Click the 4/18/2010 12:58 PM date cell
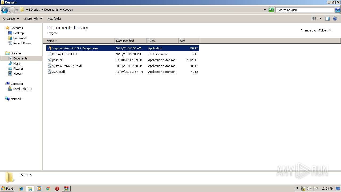Image resolution: width=341 pixels, height=192 pixels. click(129, 66)
